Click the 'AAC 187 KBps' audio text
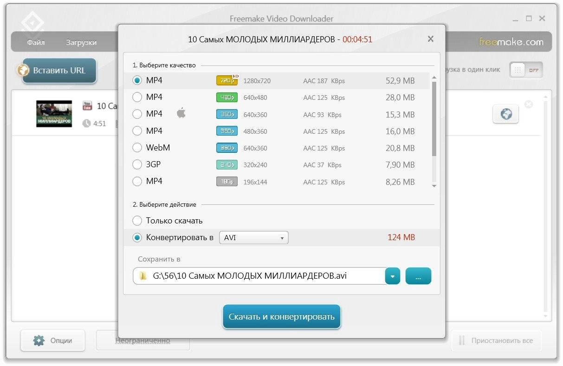The image size is (563, 366). pos(324,81)
